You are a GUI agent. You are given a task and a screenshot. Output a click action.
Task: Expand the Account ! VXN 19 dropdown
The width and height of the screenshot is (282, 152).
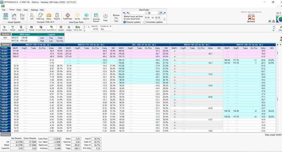[53, 22]
